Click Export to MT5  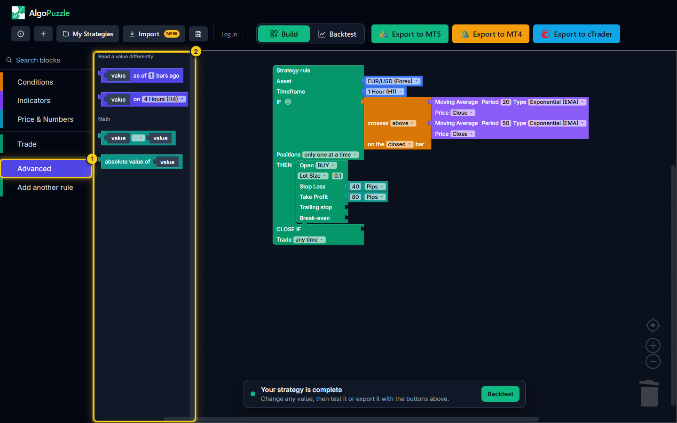pos(410,34)
